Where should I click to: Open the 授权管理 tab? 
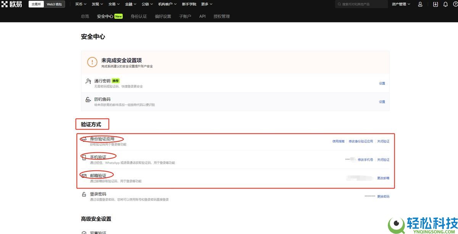point(222,16)
